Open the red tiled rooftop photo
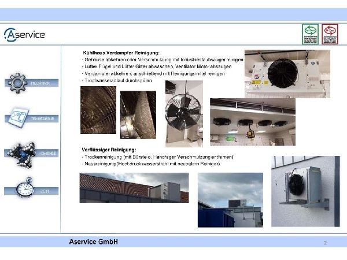This screenshot has width=347, height=260. pos(134,188)
